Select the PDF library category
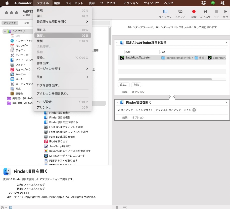Screen dimensions: 230x209 click(x=16, y=36)
